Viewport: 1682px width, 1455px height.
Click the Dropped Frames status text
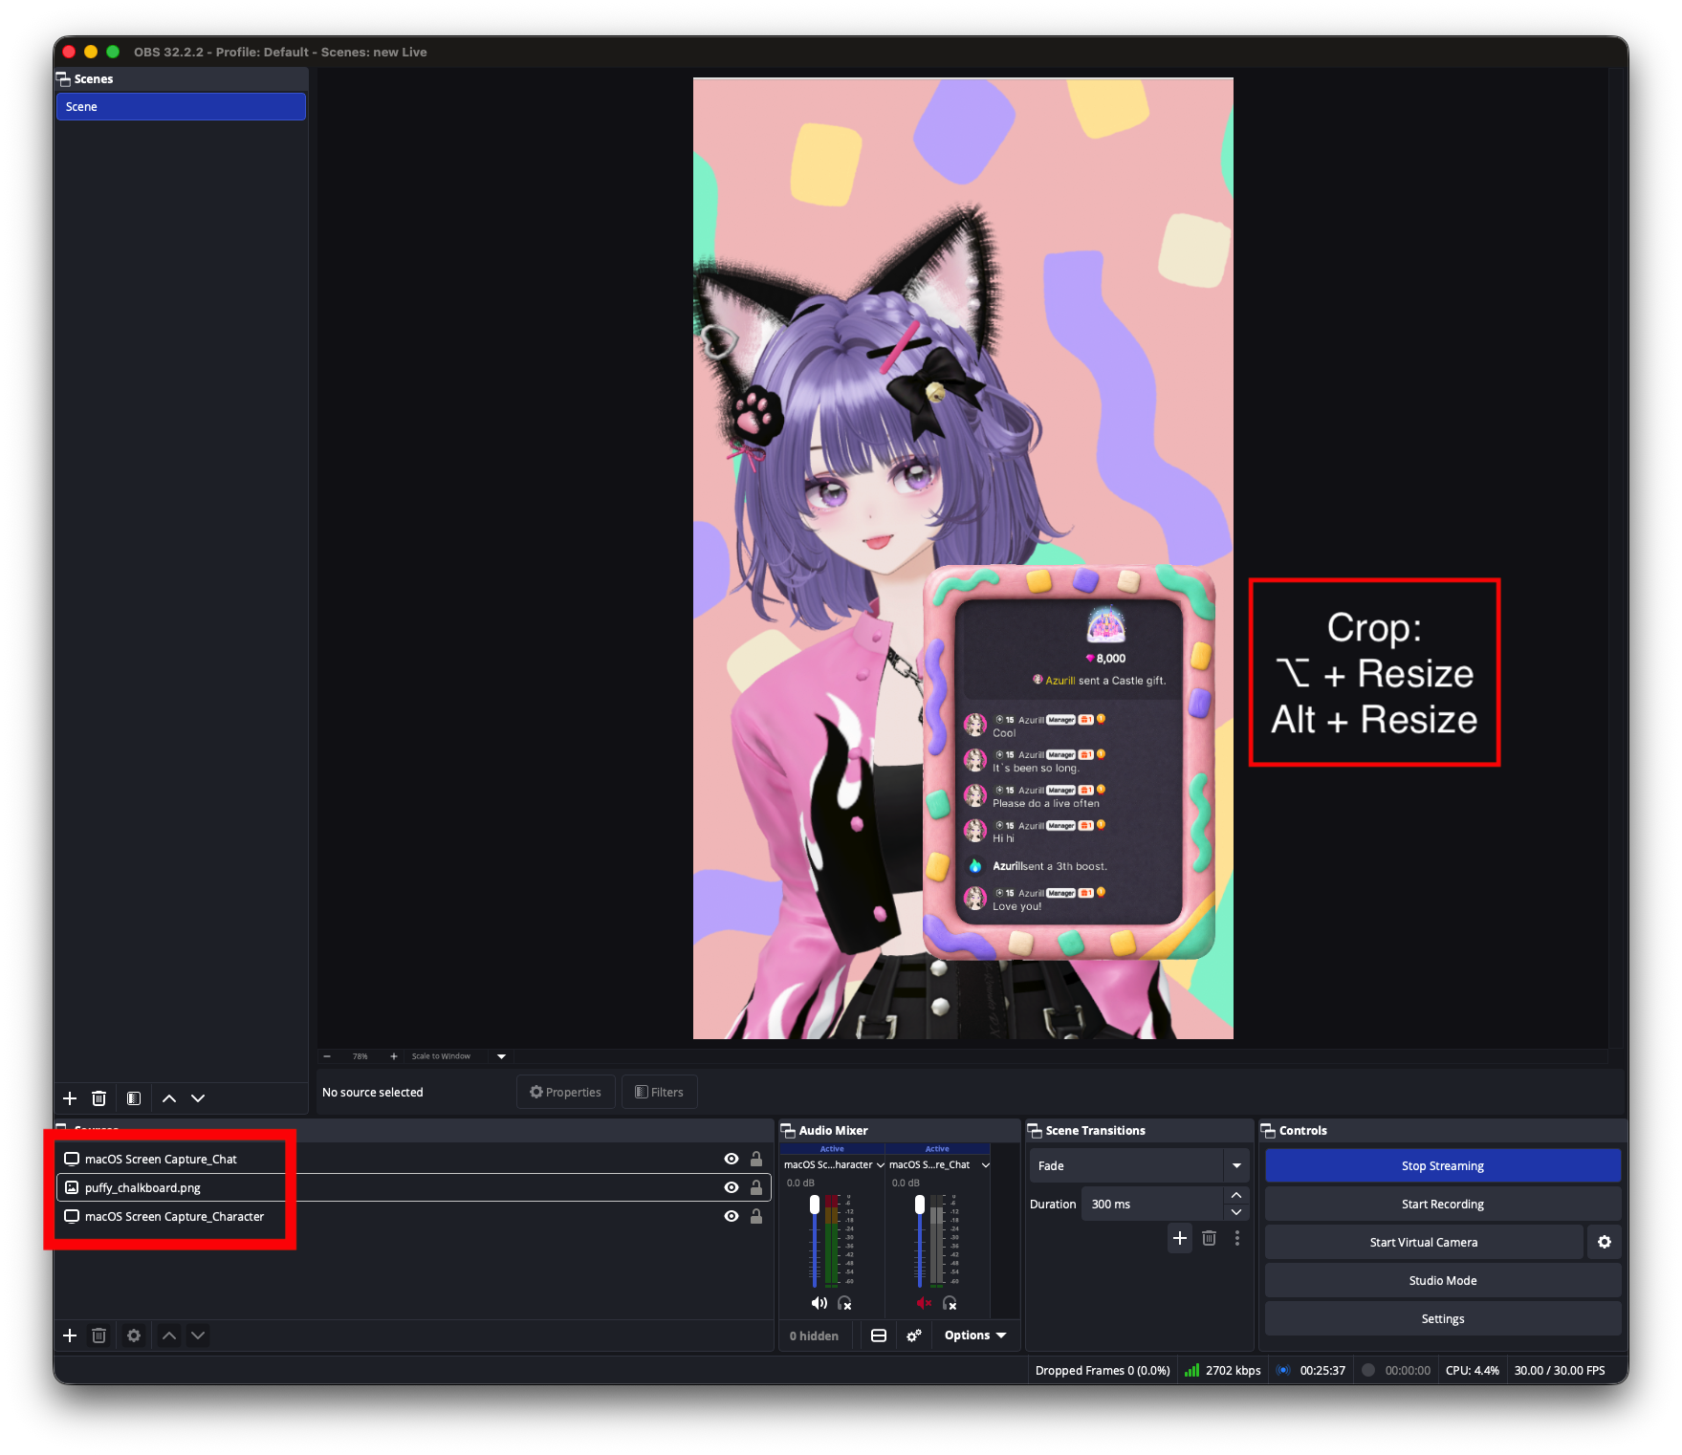point(1103,1370)
